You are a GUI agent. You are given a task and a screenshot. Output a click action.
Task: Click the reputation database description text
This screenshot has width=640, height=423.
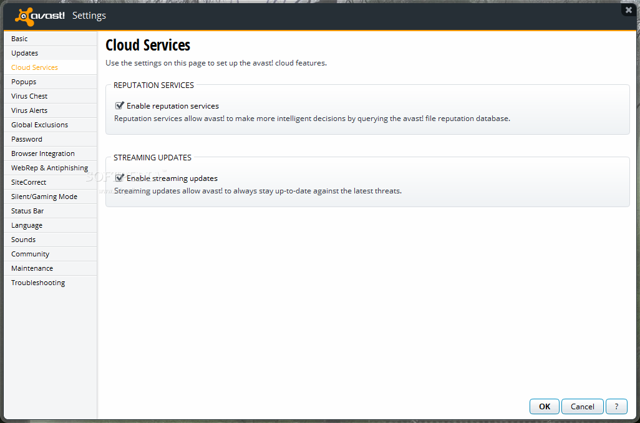313,119
